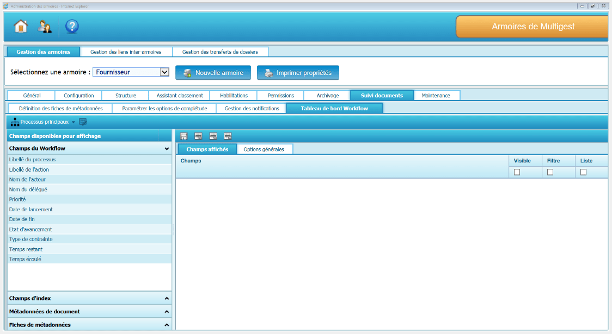Image resolution: width=612 pixels, height=334 pixels.
Task: Open the Habilitations tab
Action: tap(234, 96)
